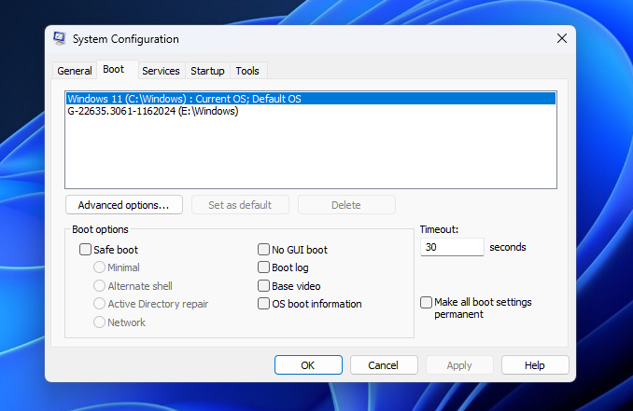Click the Delete boot entry button
633x411 pixels.
point(346,205)
